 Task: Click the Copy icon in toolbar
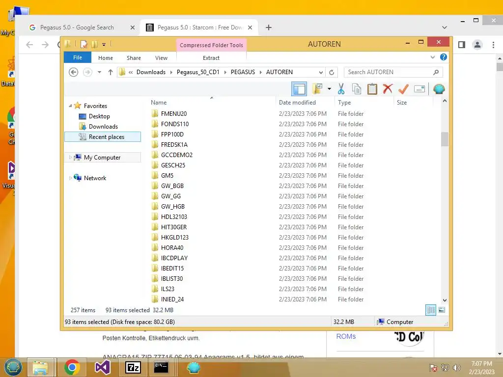point(357,89)
